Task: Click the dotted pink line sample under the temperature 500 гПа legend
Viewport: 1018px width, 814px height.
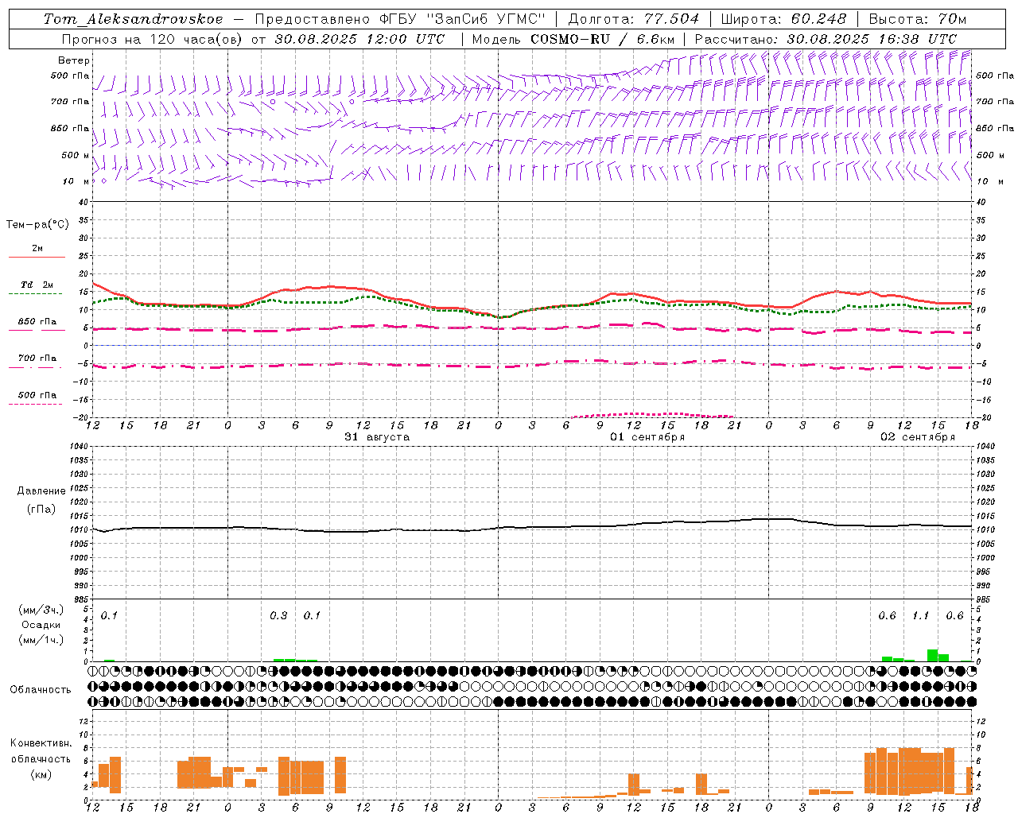Action: (35, 404)
